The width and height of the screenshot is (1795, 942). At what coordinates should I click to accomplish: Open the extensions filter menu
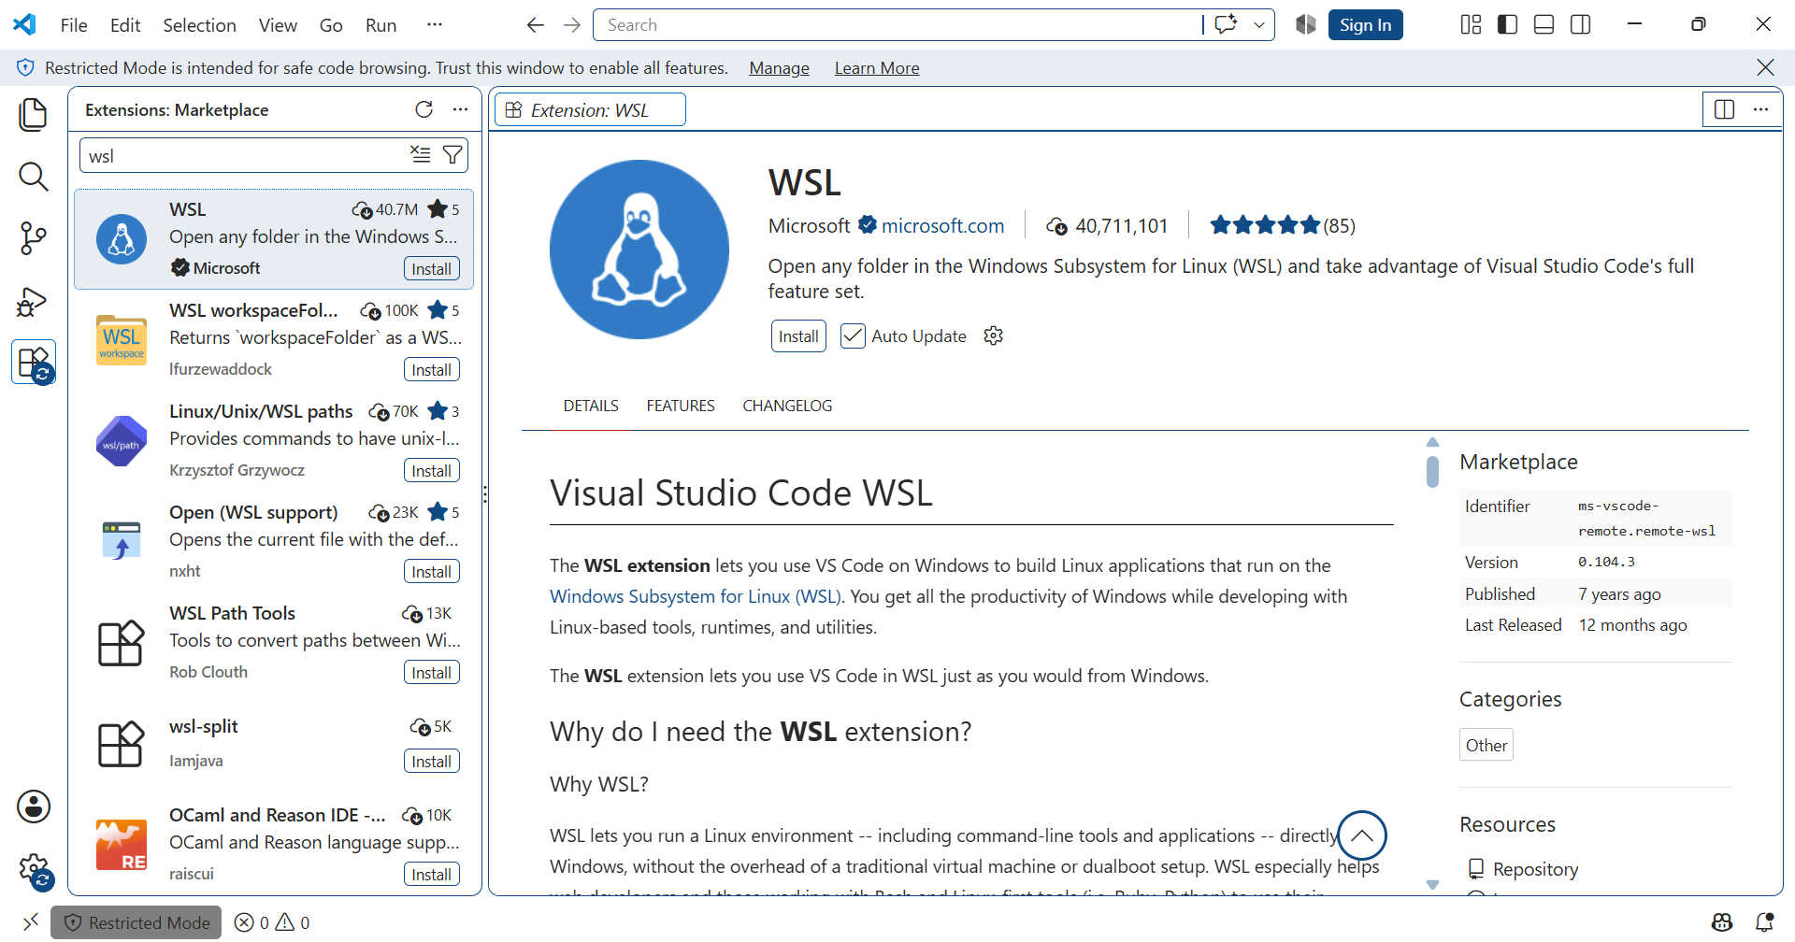click(452, 154)
